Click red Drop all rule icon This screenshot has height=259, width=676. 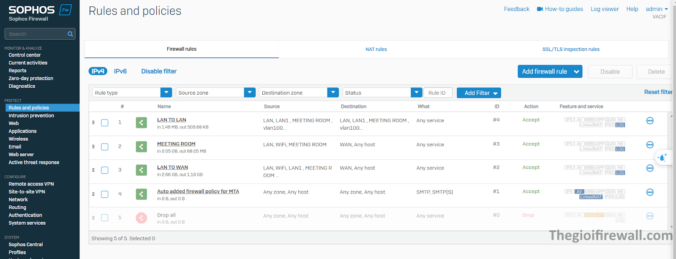click(x=141, y=218)
